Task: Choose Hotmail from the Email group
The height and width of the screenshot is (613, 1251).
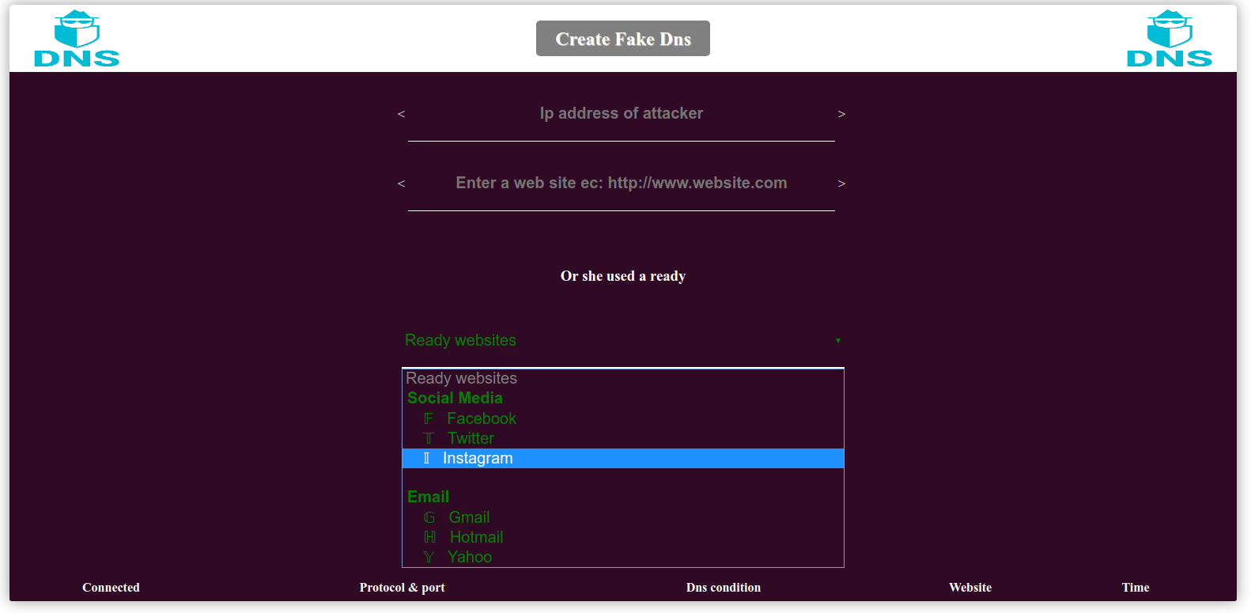Action: [623, 537]
